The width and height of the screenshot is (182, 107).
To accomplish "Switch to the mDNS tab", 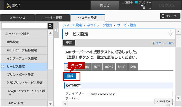I will click(x=109, y=67).
